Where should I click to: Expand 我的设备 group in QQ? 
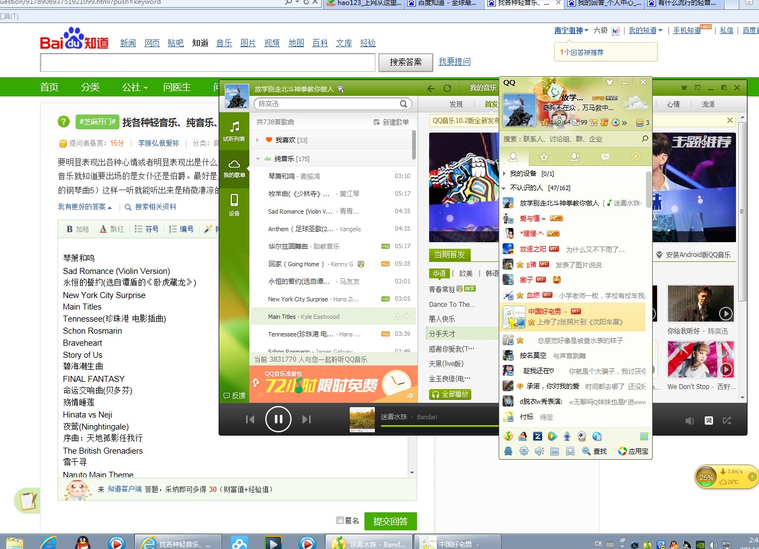(x=505, y=174)
